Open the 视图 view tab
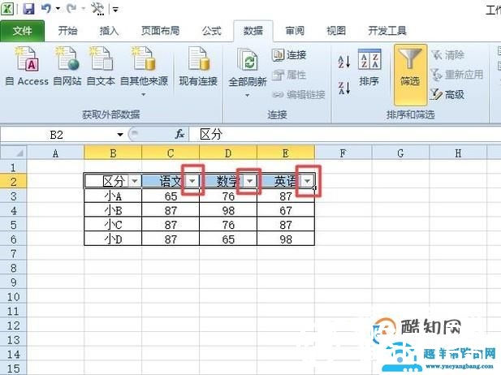 point(336,31)
